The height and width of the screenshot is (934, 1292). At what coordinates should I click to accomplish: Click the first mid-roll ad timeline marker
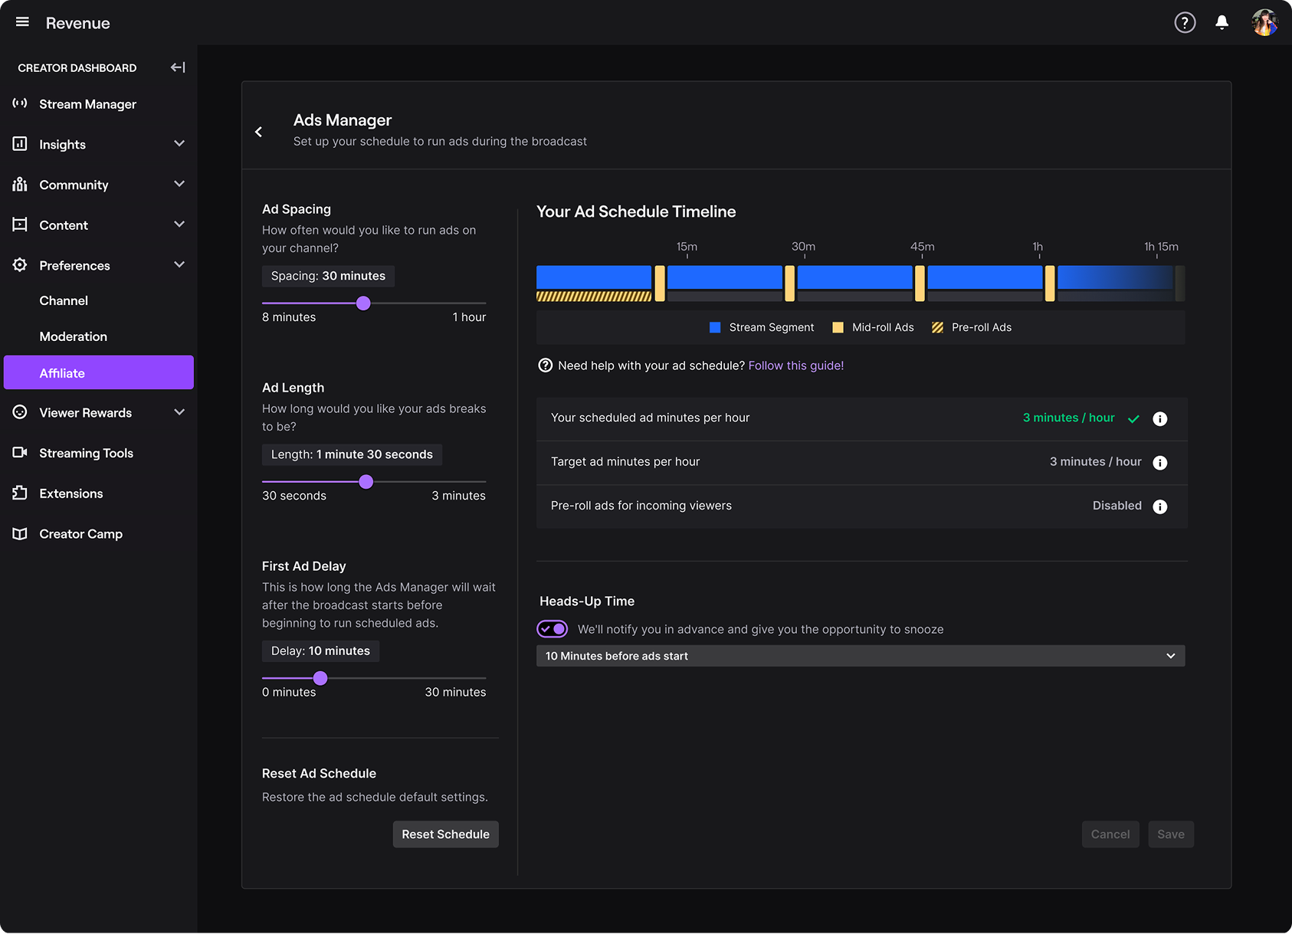tap(659, 283)
